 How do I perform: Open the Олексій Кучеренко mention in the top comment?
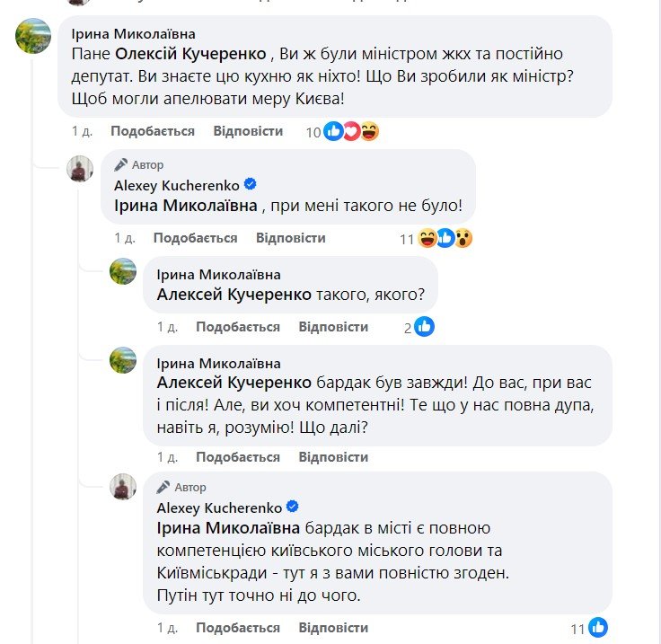(x=186, y=54)
